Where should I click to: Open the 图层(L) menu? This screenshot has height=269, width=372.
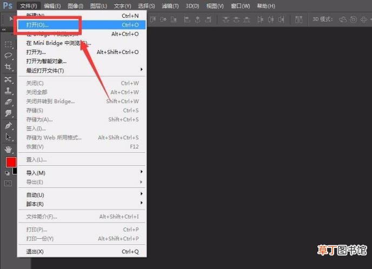[x=98, y=6]
